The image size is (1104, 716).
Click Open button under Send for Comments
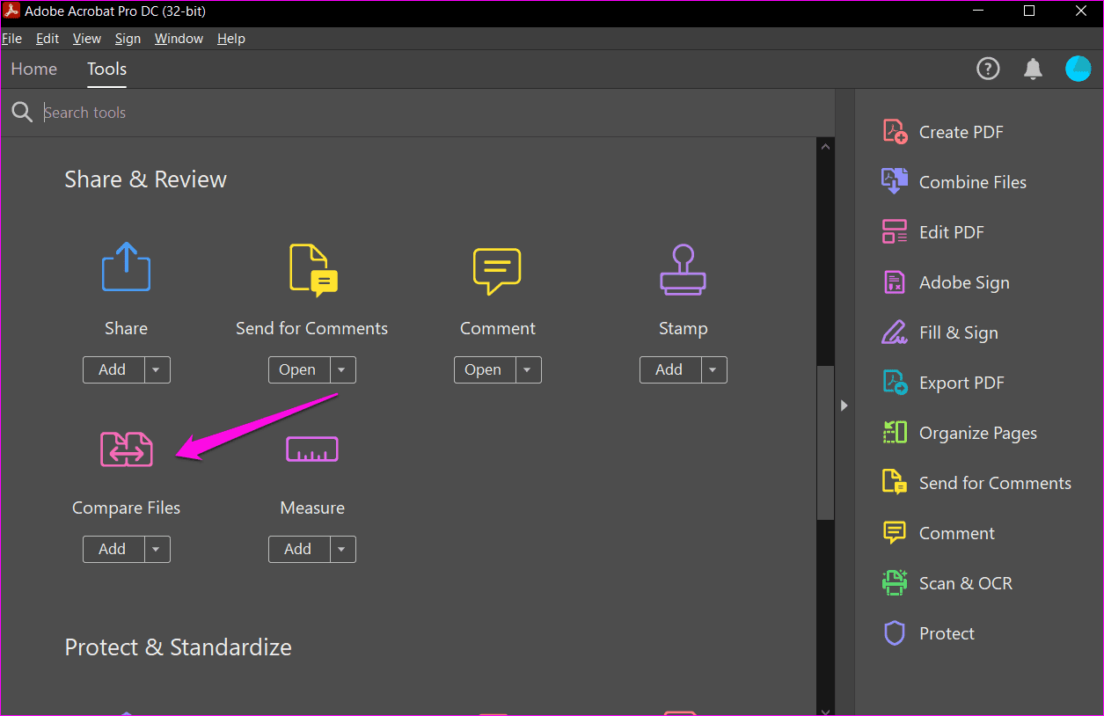click(x=297, y=369)
